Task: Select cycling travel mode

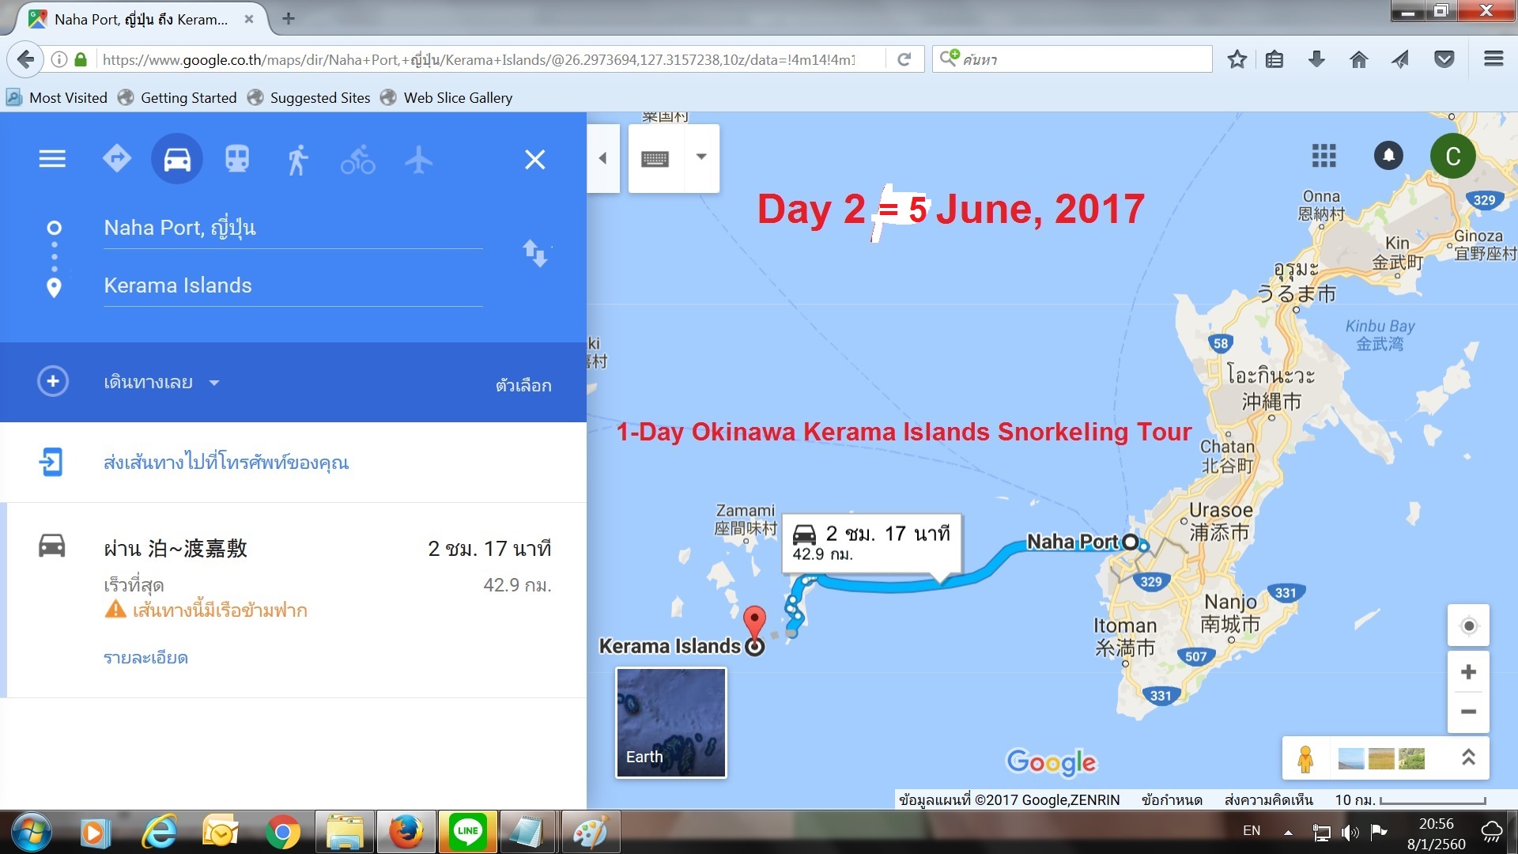Action: [358, 159]
